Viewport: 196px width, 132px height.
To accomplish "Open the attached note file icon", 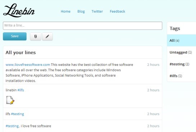I will [x=10, y=100].
